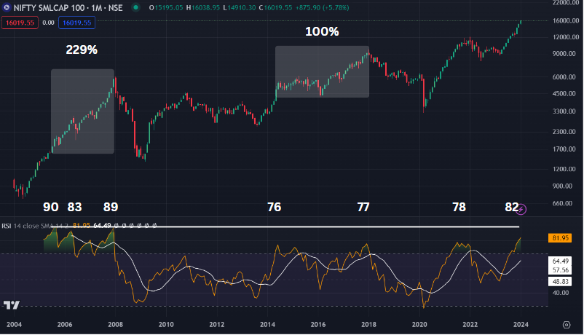Click the green market status dot

(x=136, y=7)
